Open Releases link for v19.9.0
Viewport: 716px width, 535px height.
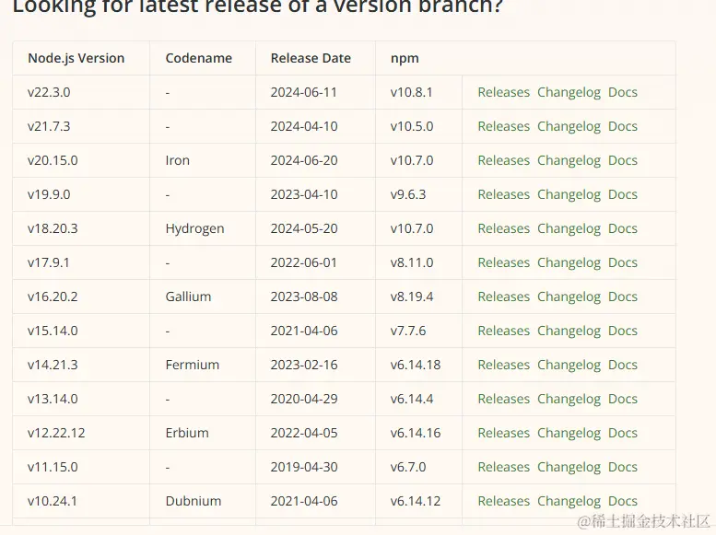click(504, 194)
